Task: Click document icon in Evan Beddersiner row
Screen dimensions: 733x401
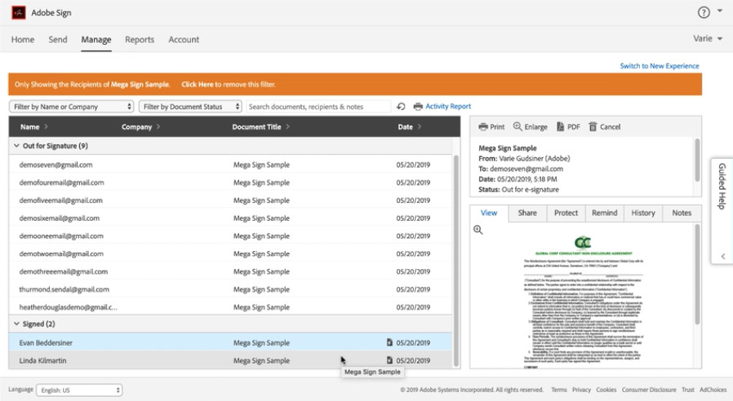Action: [389, 343]
